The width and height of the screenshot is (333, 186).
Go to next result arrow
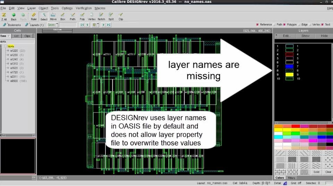click(x=103, y=25)
